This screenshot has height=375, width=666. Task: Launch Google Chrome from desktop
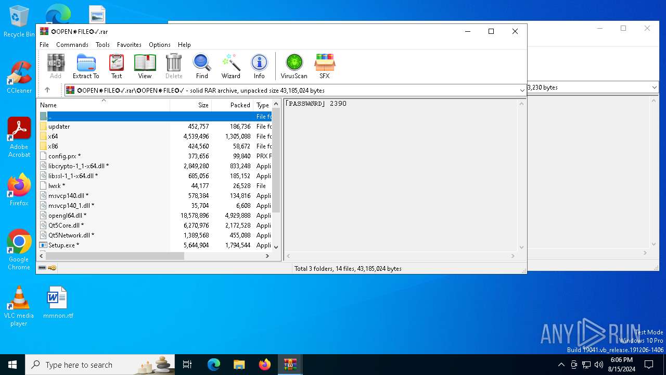point(19,250)
